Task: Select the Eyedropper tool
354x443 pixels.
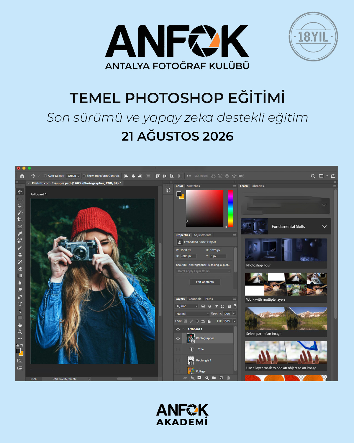Action: [20, 234]
